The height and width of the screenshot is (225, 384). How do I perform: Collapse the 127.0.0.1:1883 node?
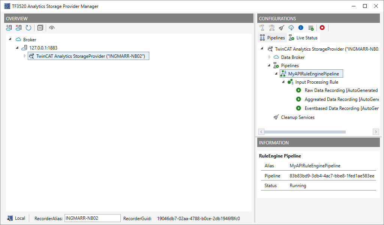coord(17,48)
